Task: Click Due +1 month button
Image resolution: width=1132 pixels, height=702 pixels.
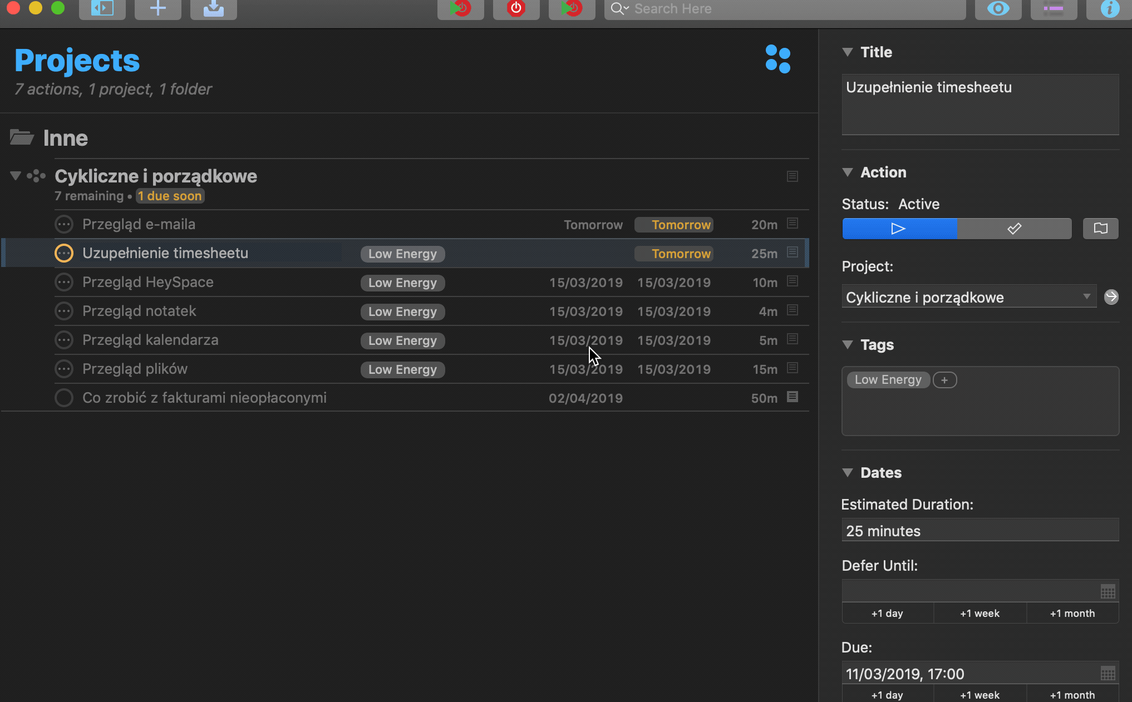Action: (x=1072, y=694)
